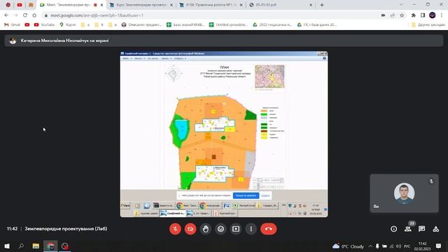Open File Explorer from taskbar
The height and width of the screenshot is (252, 448).
point(36,246)
